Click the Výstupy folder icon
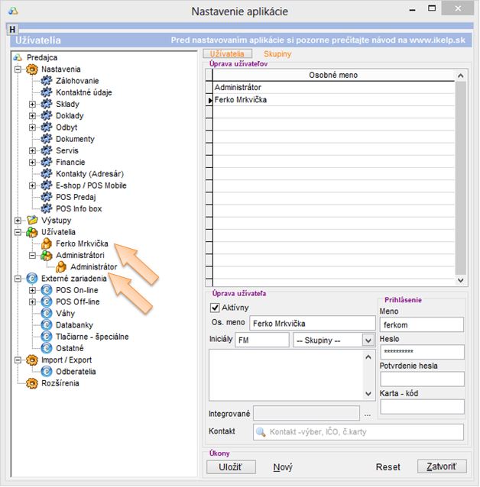 pos(32,220)
